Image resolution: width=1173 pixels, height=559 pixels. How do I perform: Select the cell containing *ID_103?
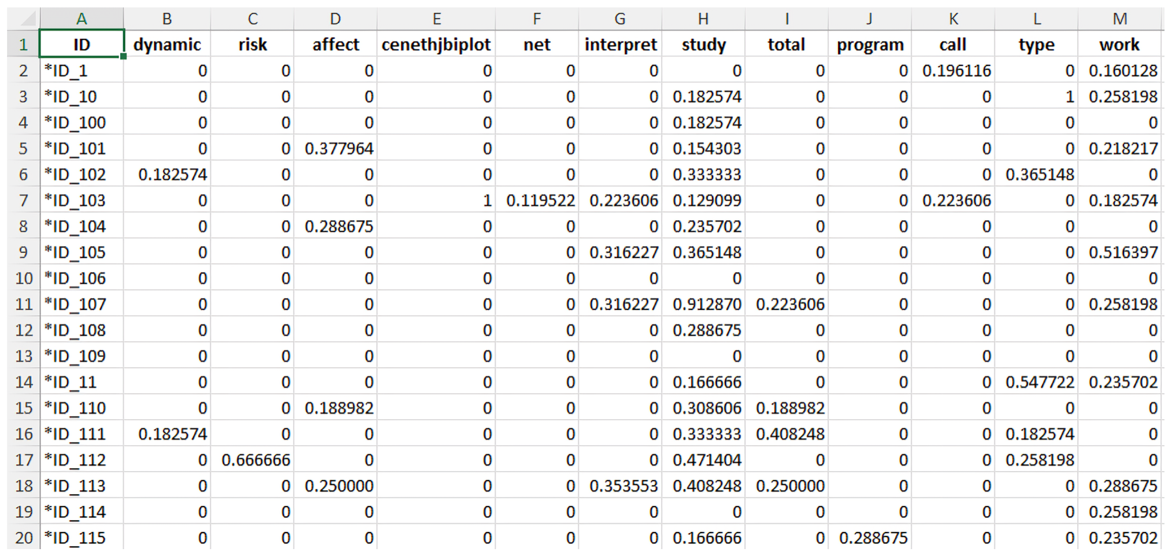point(82,200)
